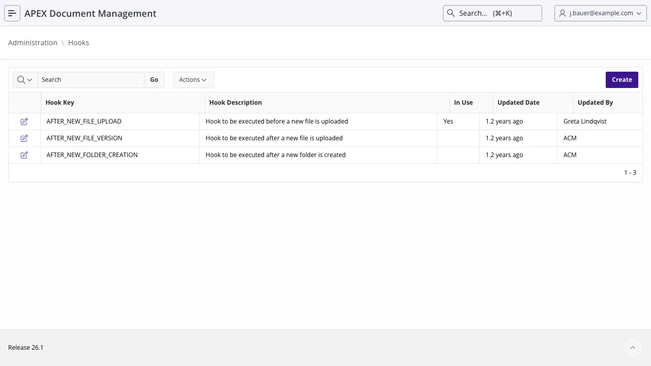Viewport: 651px width, 366px height.
Task: Open the Updated By column header
Action: (x=595, y=103)
